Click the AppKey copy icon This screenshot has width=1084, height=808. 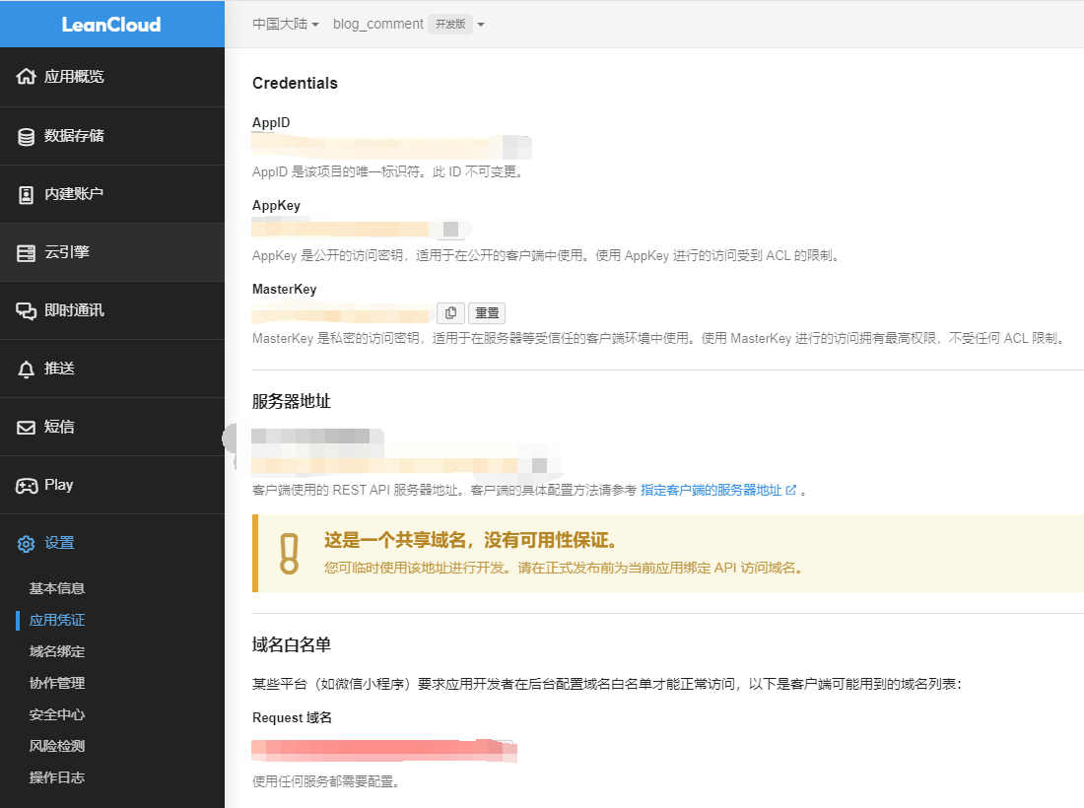point(450,229)
